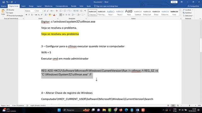Expand the styles gallery more arrow
This screenshot has height=113, width=202.
[x=180, y=15]
